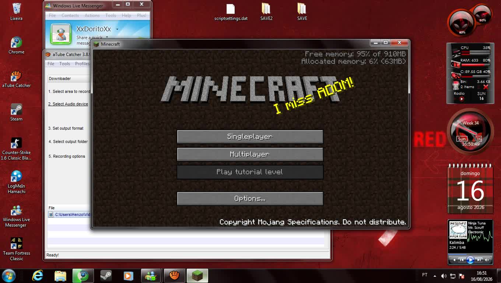Click PT language indicator in taskbar
Viewport: 501px width, 283px height.
(x=425, y=275)
